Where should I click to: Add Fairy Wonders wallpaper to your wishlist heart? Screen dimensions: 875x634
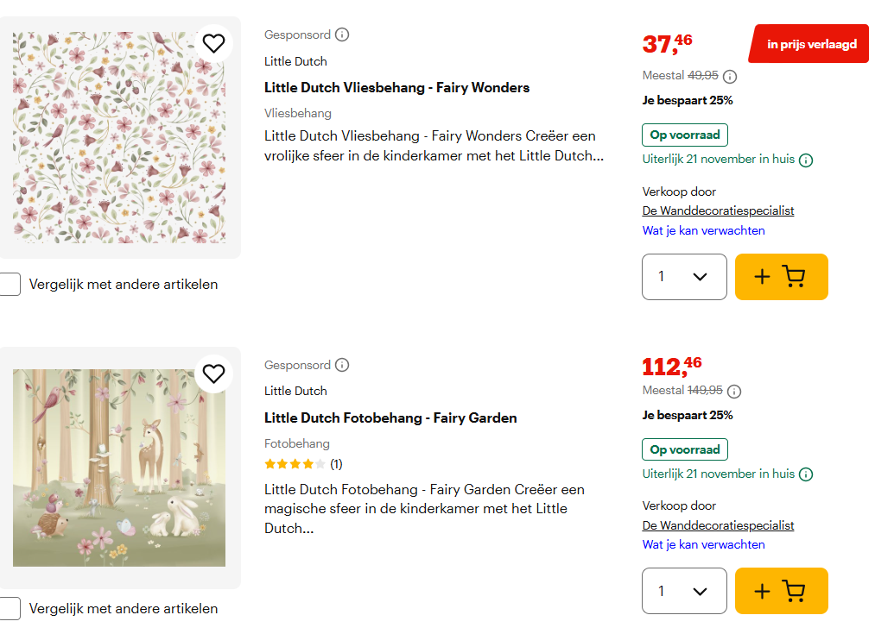pyautogui.click(x=213, y=43)
